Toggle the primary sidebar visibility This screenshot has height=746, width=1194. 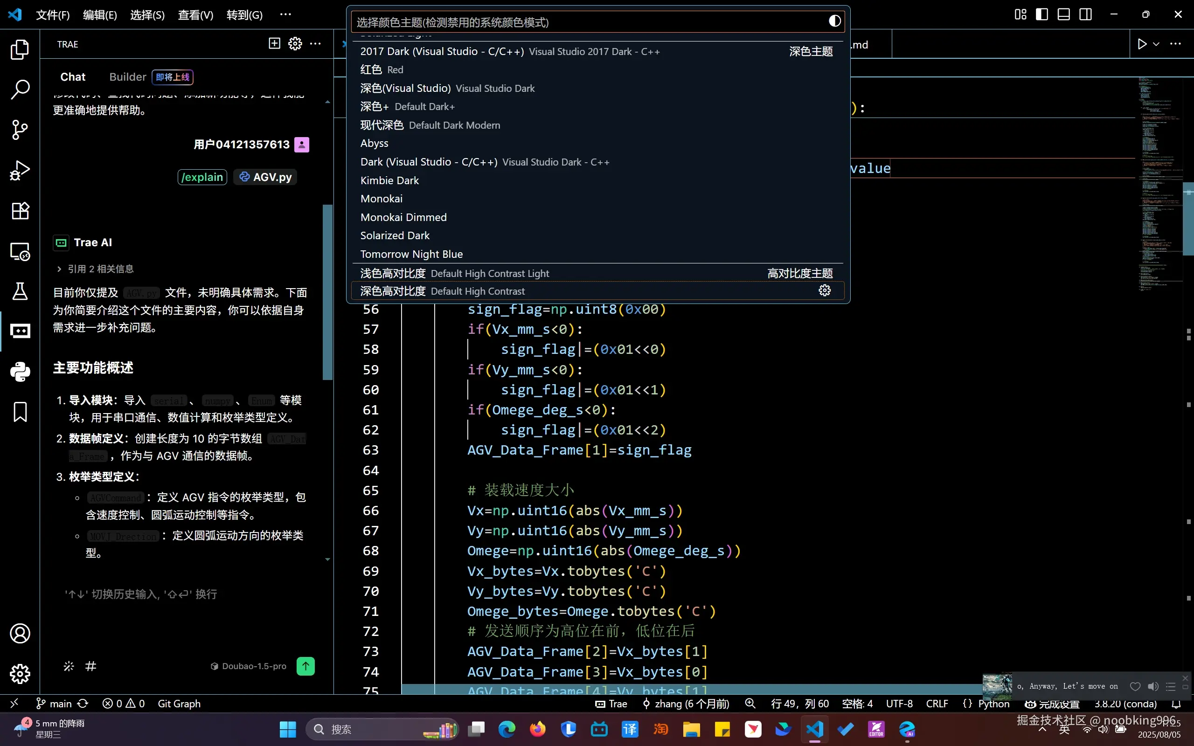(1041, 14)
